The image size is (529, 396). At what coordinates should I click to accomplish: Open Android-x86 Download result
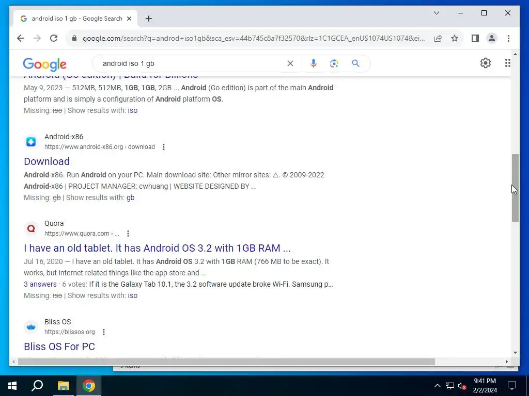[x=46, y=161]
